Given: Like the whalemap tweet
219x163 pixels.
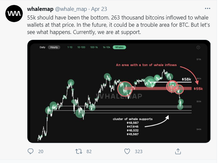Looking at the screenshot, I should (x=128, y=151).
